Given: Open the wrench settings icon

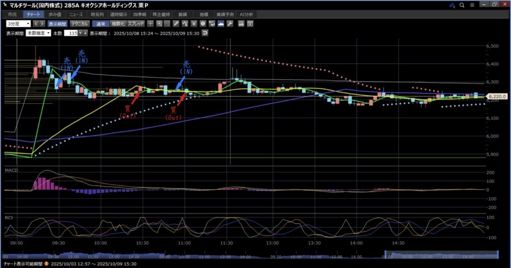Looking at the screenshot, I should click(x=230, y=24).
